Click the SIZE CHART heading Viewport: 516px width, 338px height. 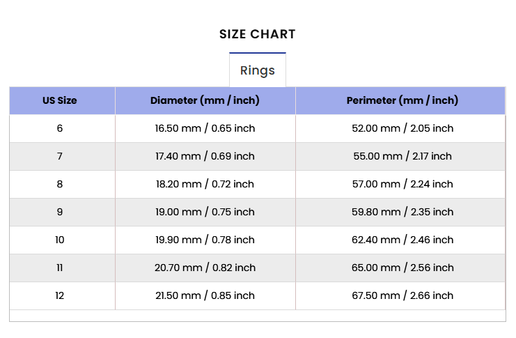[x=258, y=34]
